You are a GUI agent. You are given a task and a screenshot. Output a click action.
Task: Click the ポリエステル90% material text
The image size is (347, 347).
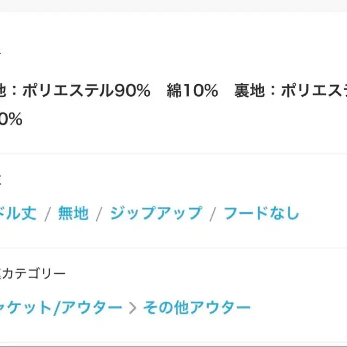point(86,91)
